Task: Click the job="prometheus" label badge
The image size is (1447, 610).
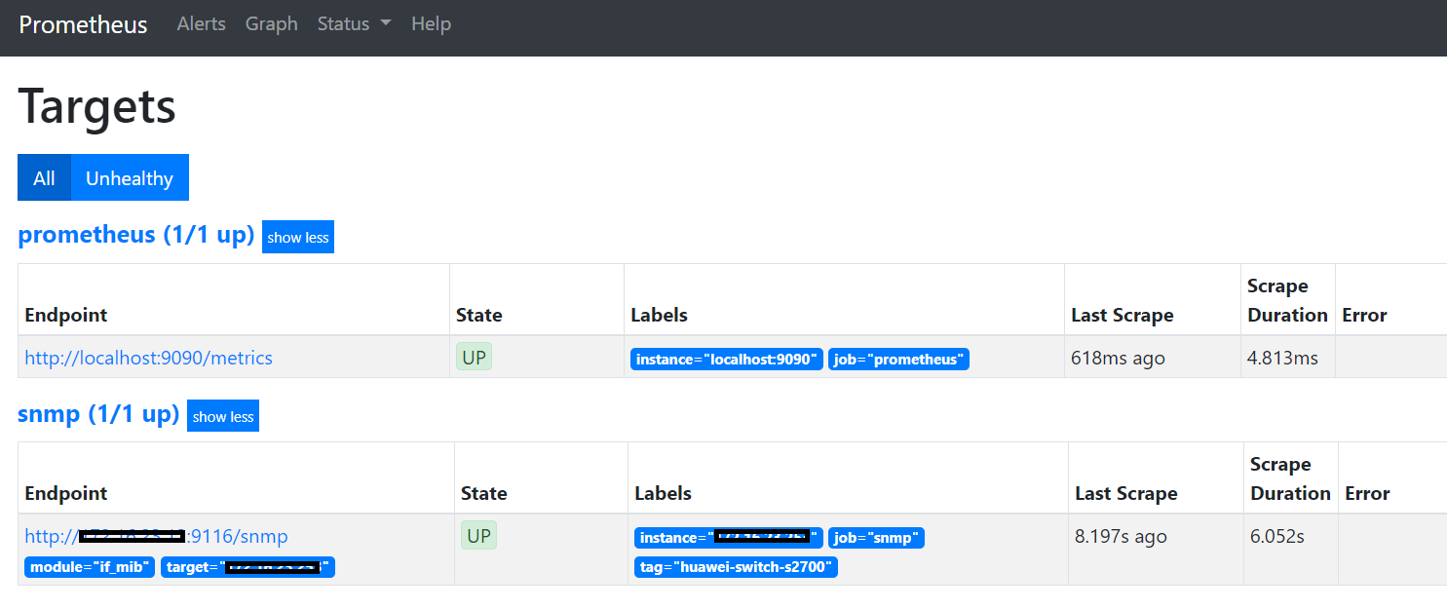Action: 899,360
